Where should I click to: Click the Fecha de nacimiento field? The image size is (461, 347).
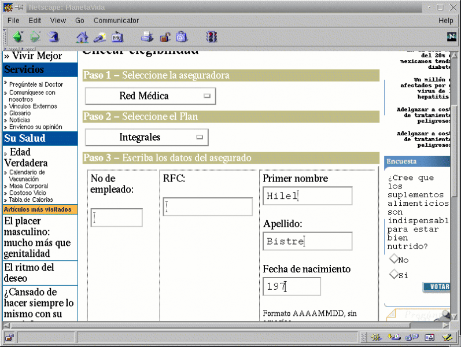tap(292, 286)
